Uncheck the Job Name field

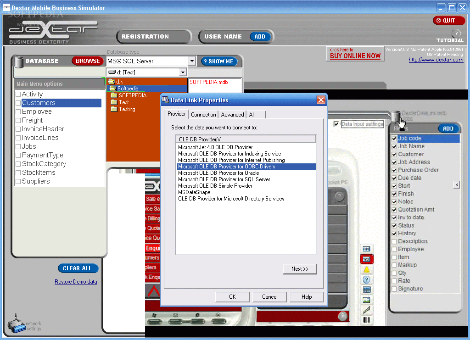394,146
